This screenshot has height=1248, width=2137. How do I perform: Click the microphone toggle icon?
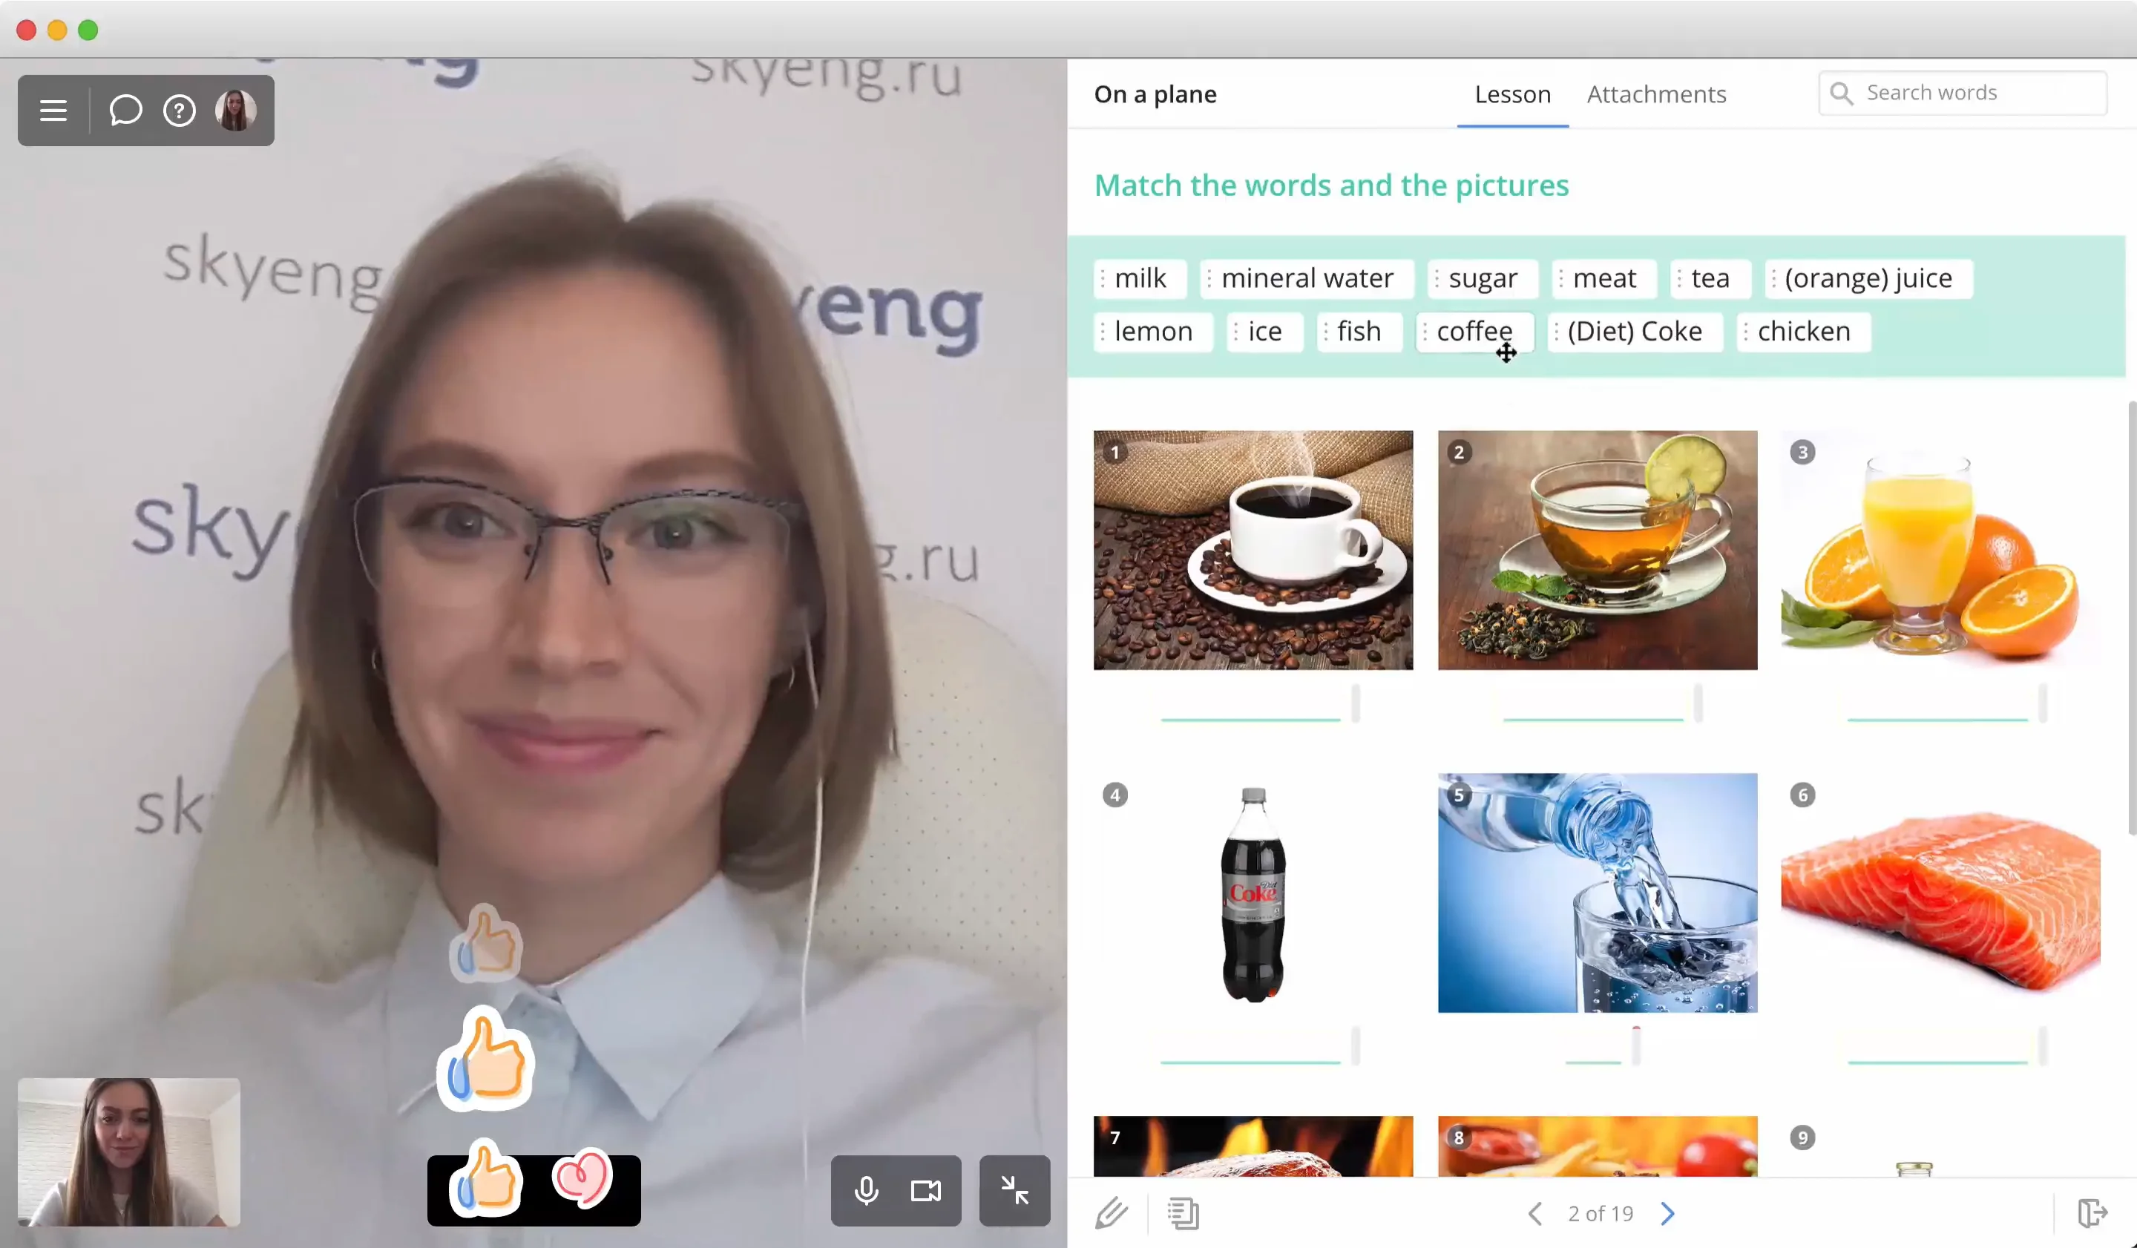click(864, 1189)
